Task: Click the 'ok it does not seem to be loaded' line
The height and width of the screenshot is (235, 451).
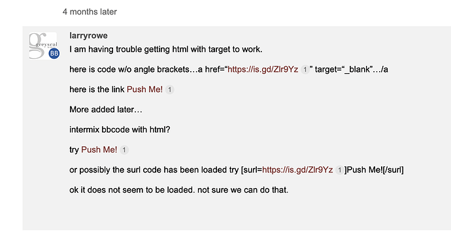Action: [x=179, y=190]
